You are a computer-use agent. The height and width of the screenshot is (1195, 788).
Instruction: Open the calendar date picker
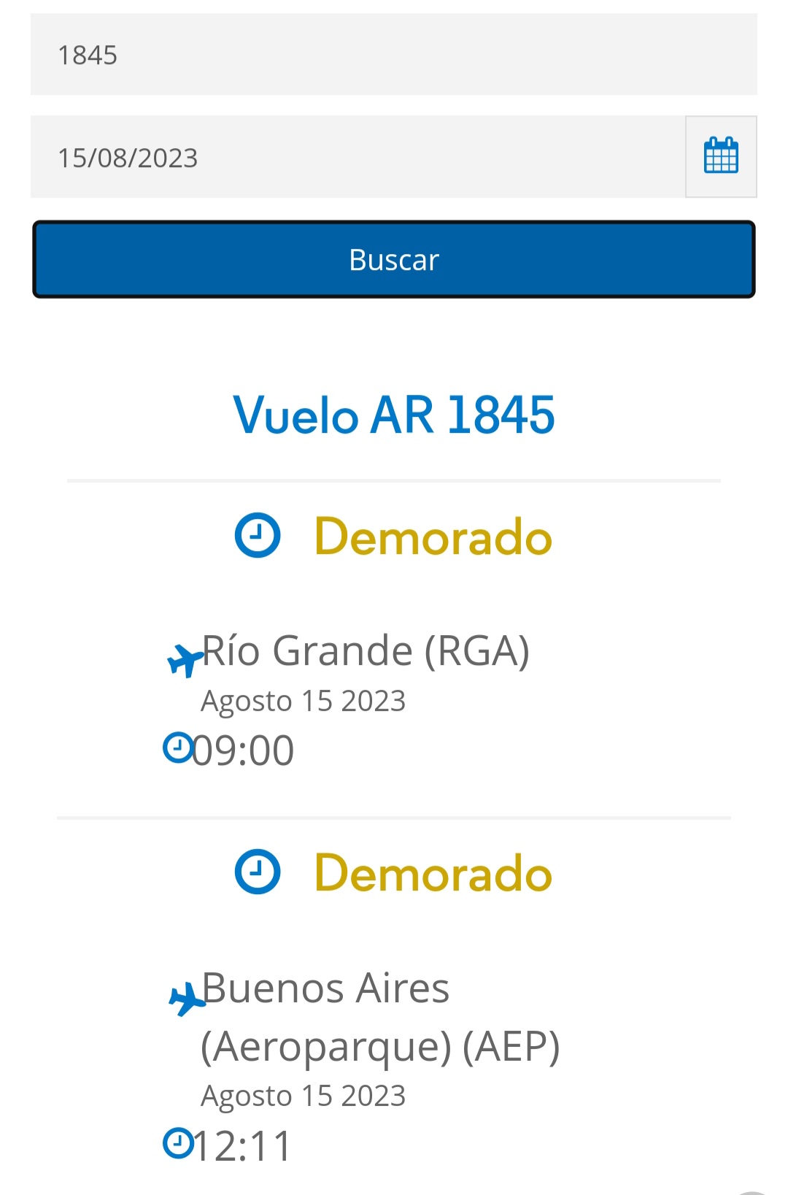(x=721, y=156)
